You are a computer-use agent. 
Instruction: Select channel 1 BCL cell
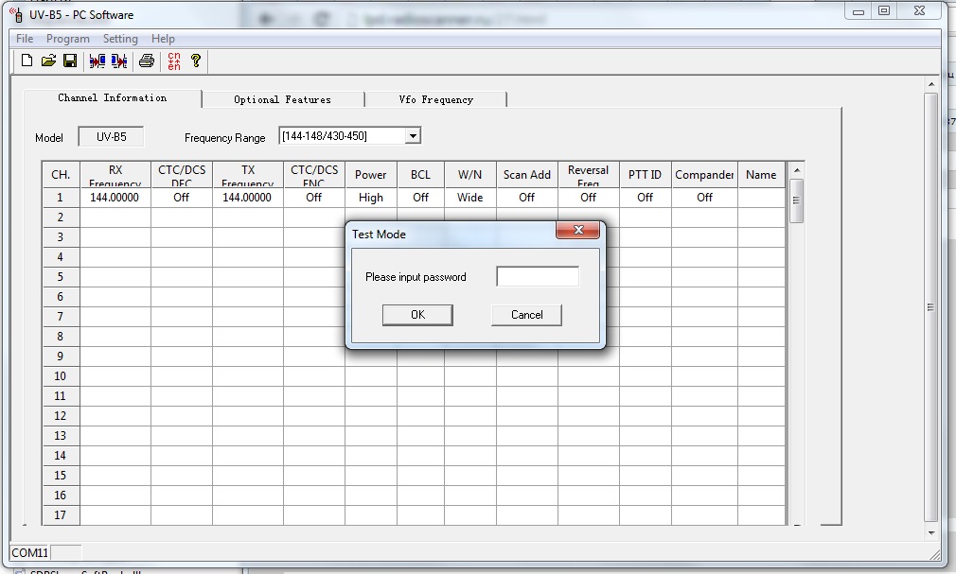[x=420, y=198]
